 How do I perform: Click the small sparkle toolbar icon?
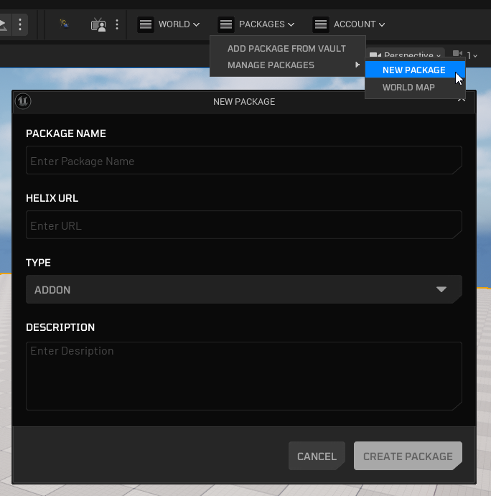click(65, 24)
